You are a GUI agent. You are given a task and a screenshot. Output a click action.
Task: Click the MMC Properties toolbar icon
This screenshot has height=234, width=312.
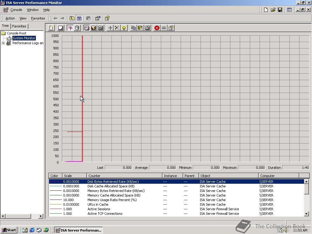98,18
